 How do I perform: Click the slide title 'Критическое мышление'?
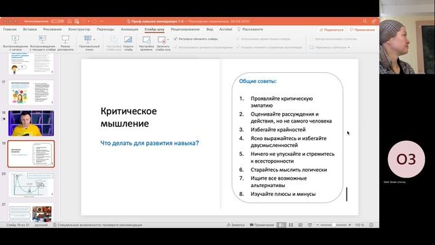[128, 117]
